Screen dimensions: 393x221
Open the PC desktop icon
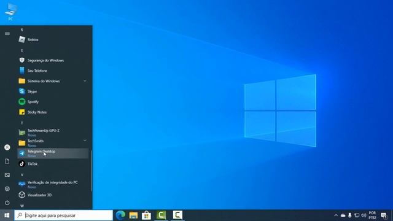10,12
